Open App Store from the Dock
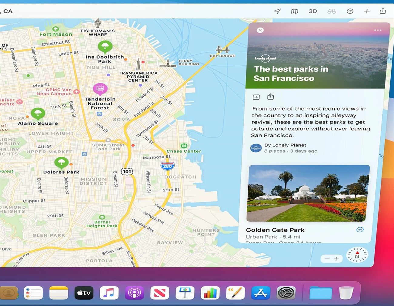The height and width of the screenshot is (306, 394). coord(261,293)
